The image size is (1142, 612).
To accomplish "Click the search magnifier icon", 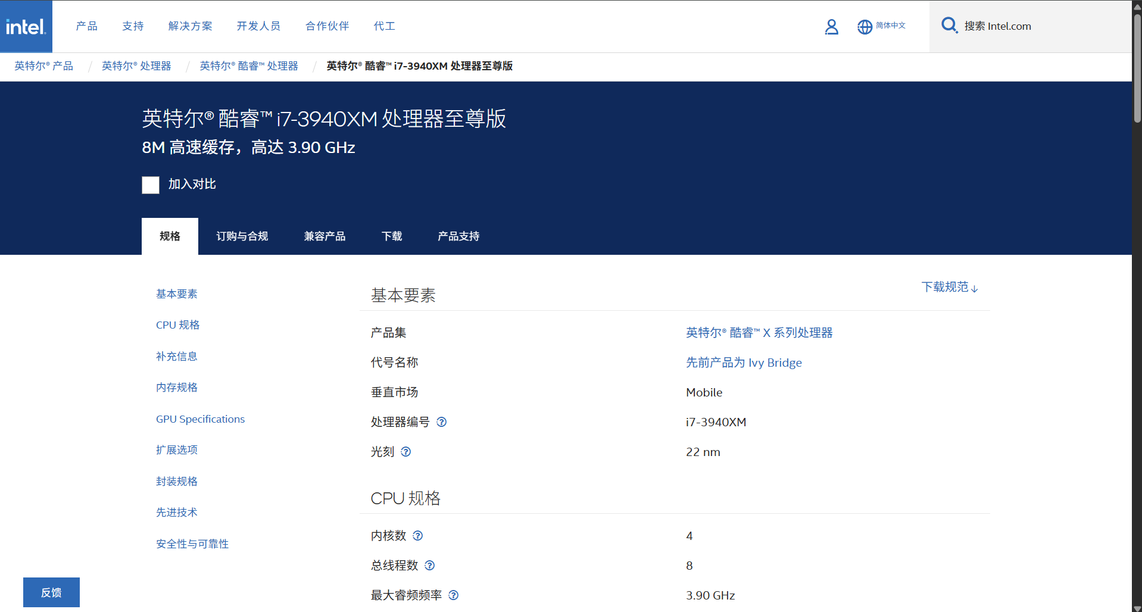I will pos(949,26).
